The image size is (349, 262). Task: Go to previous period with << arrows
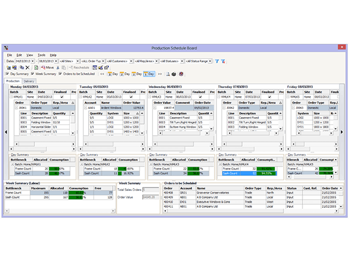102,75
